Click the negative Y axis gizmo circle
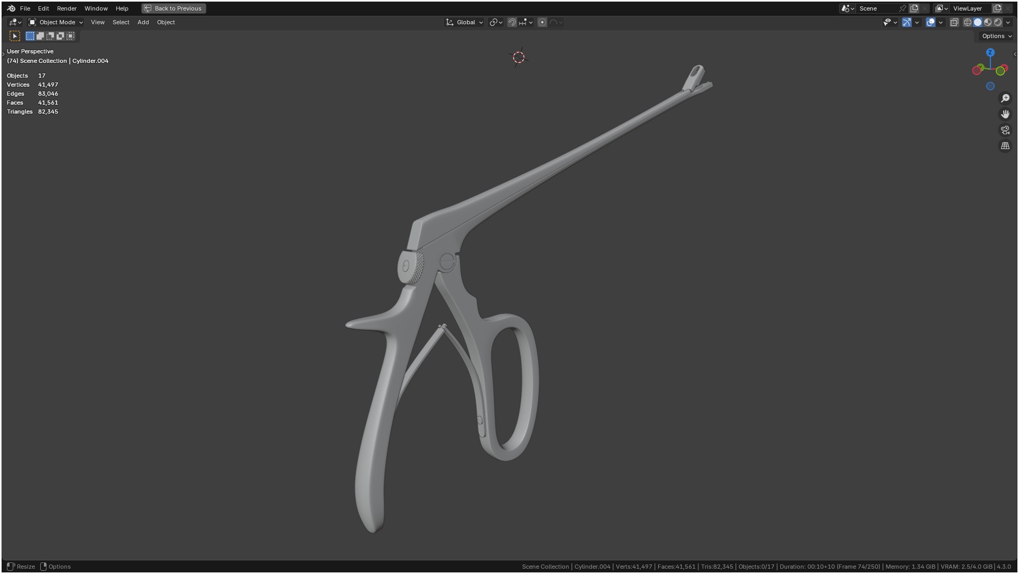 1000,71
